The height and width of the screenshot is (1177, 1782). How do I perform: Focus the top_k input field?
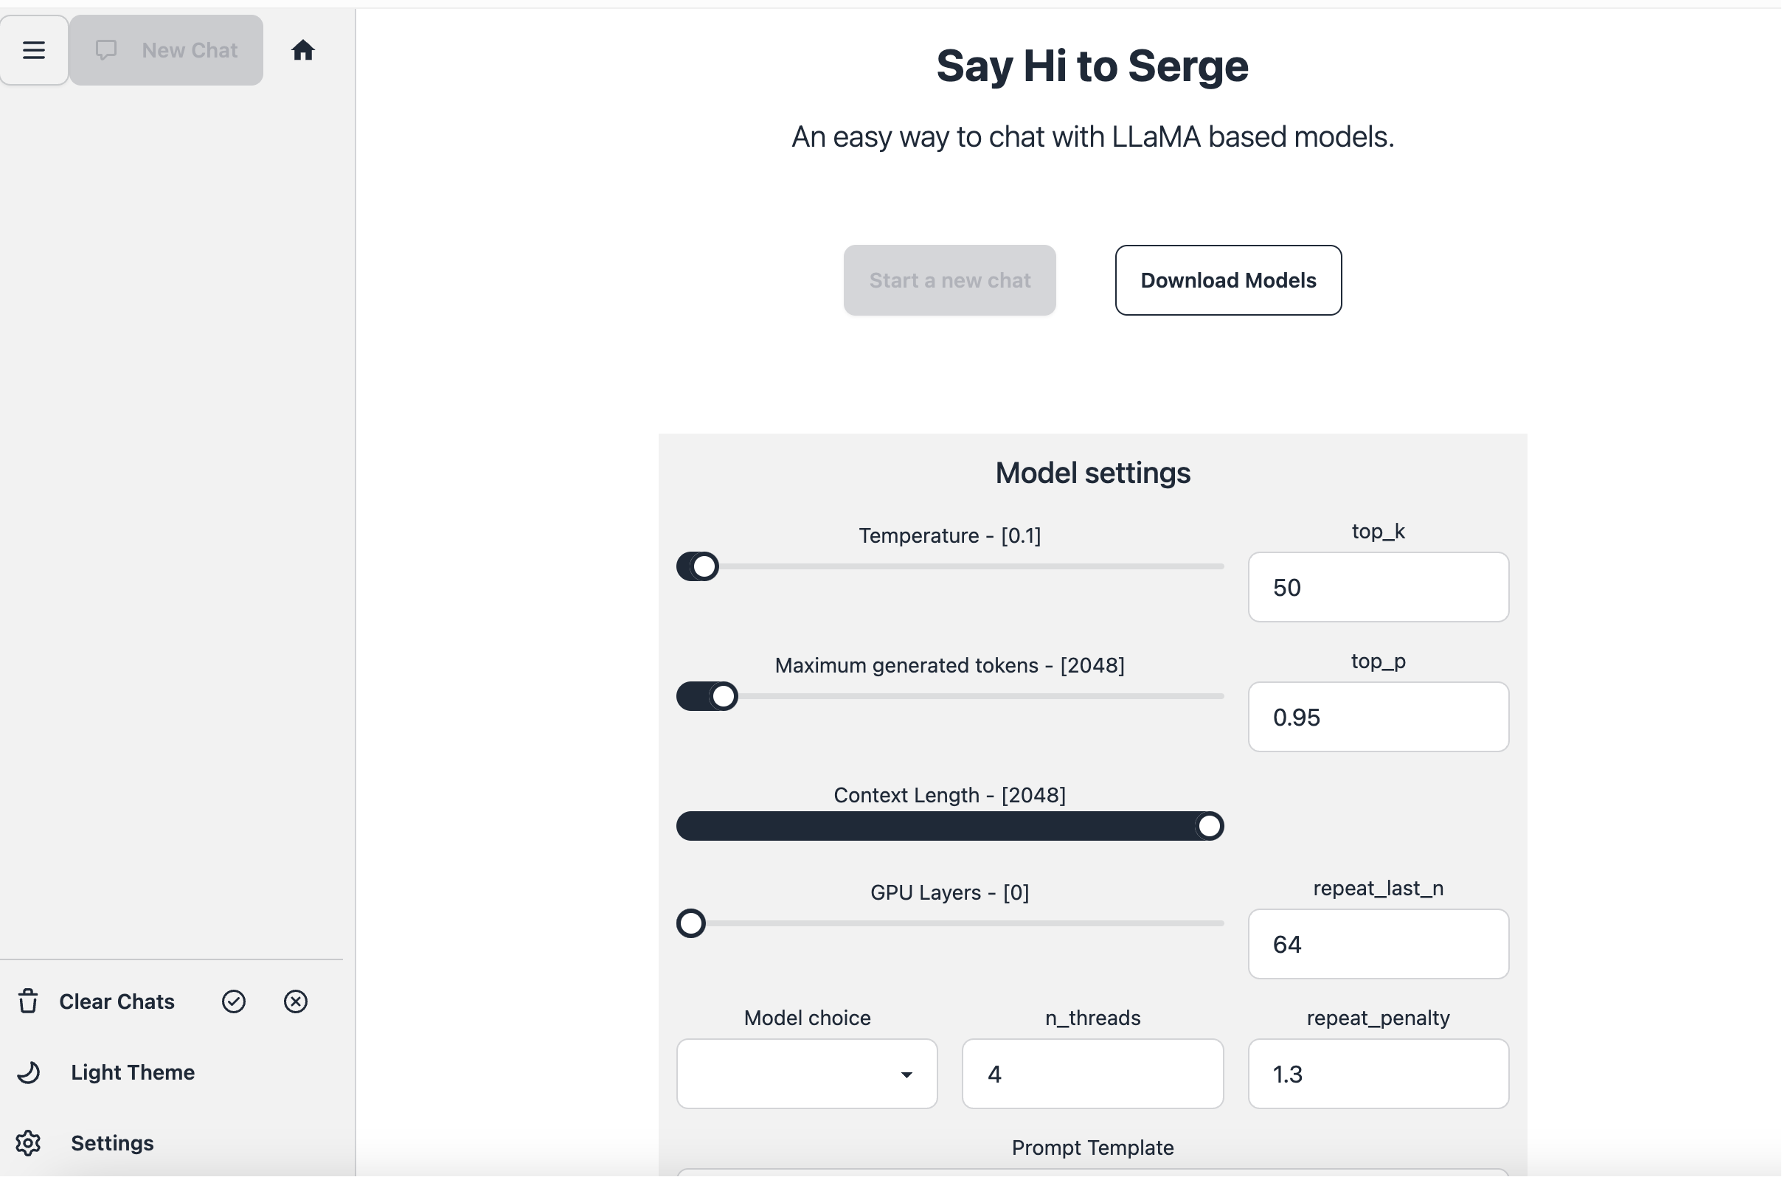[x=1378, y=587]
